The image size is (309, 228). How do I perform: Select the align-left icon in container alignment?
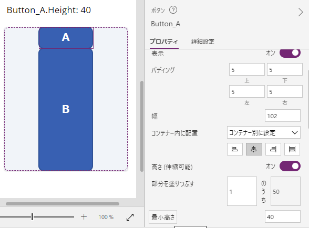point(235,149)
